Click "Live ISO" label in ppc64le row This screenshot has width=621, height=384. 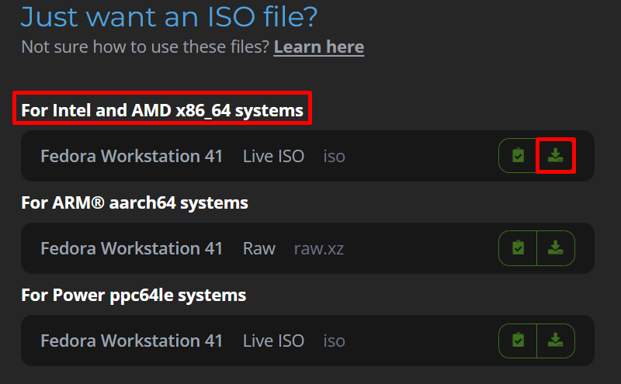pos(273,341)
